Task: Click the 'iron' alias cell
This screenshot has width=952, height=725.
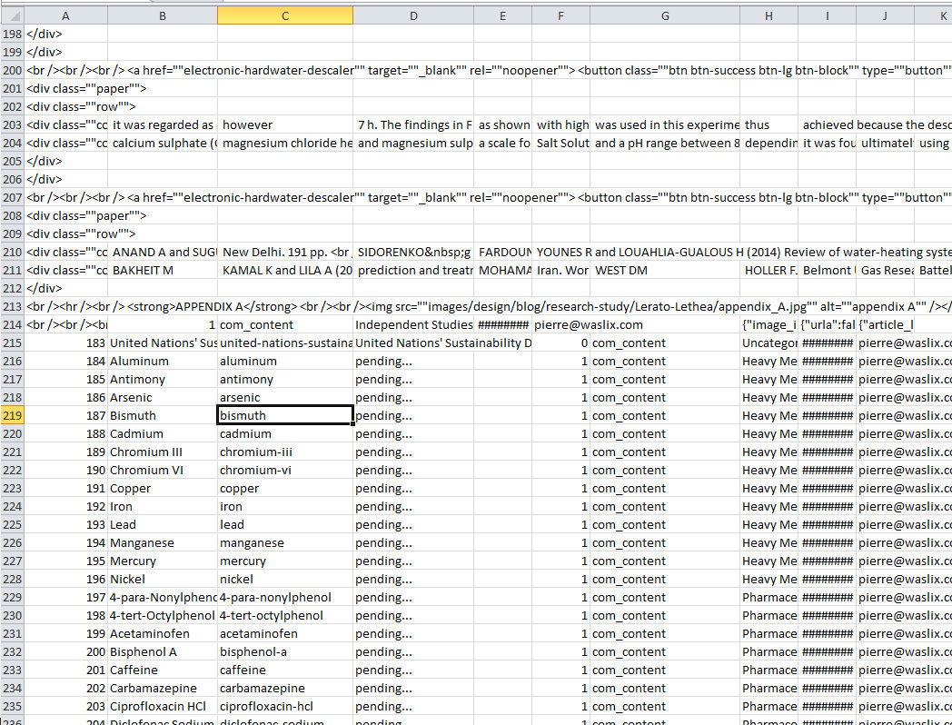Action: pos(284,506)
